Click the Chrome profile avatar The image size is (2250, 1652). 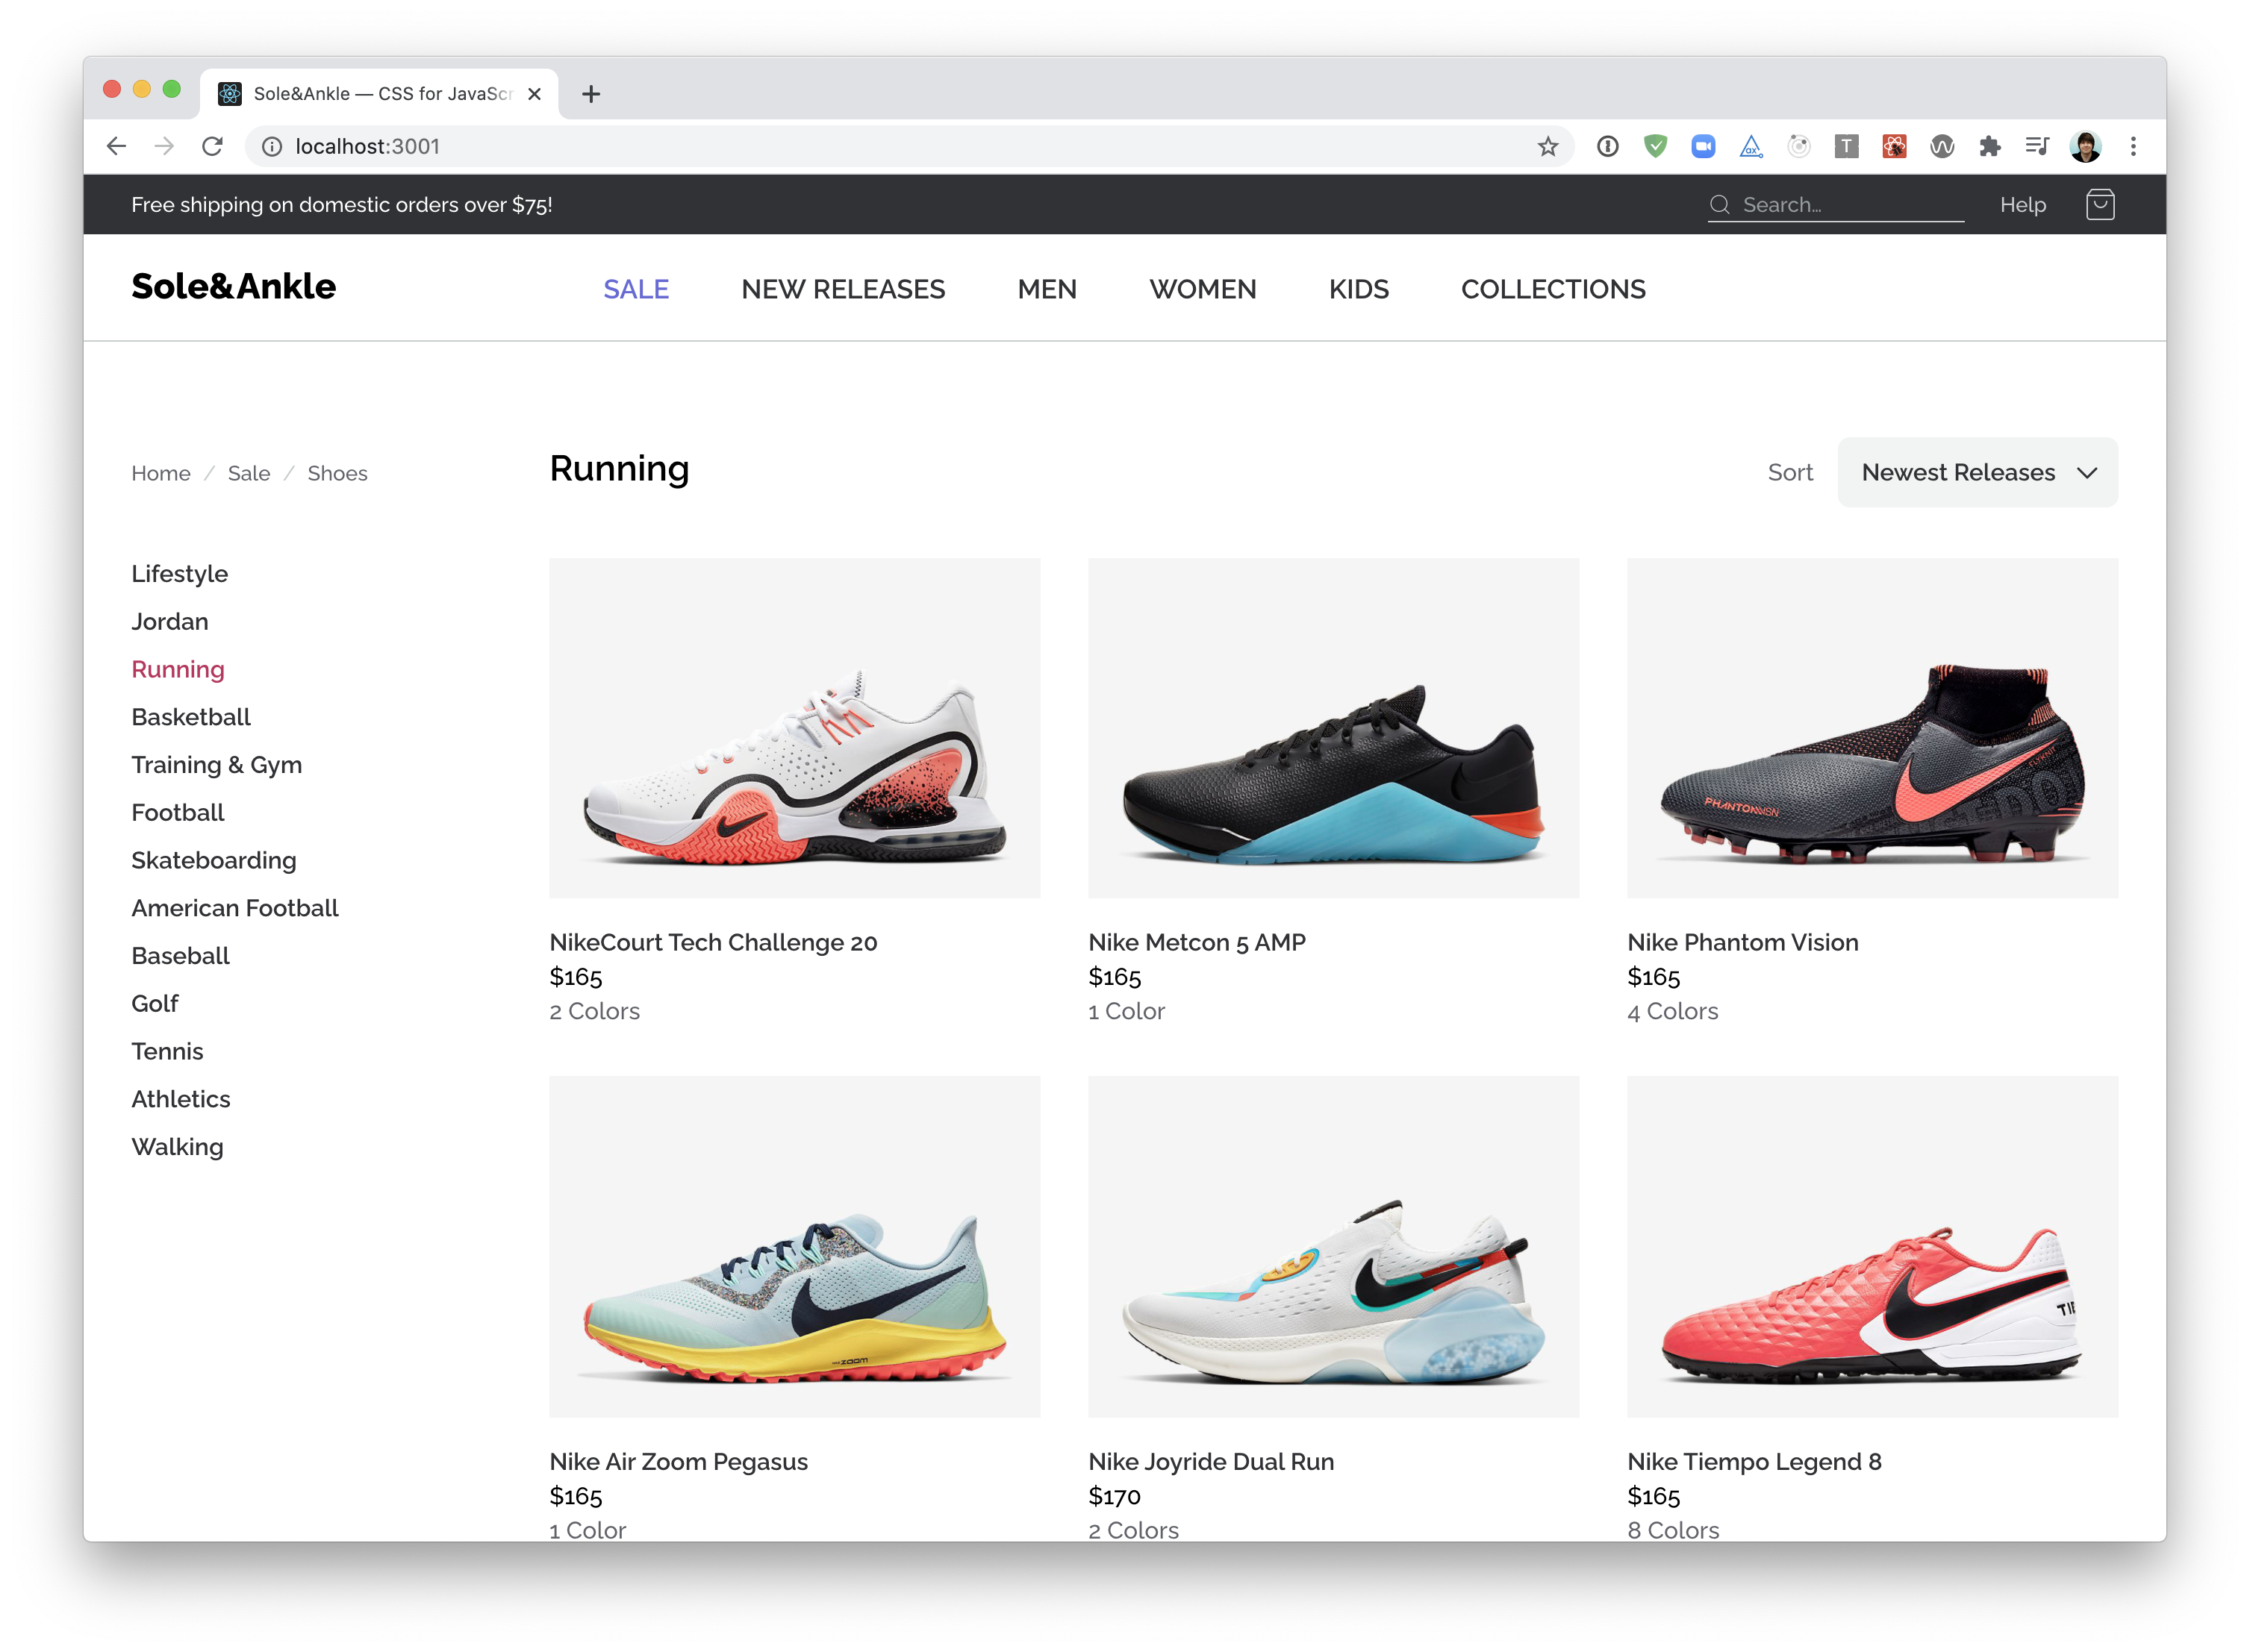point(2085,147)
